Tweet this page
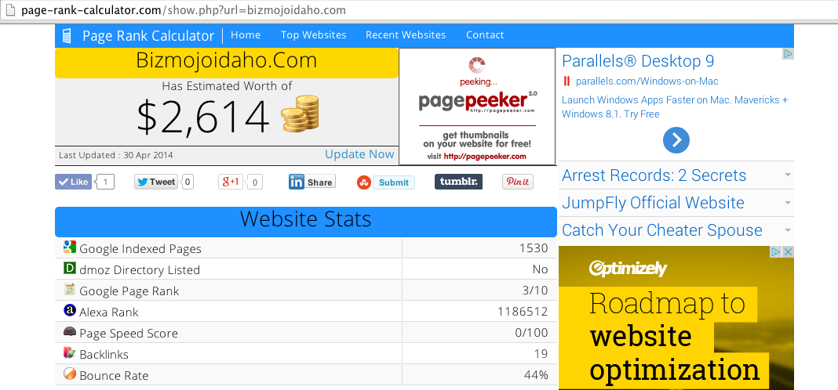The width and height of the screenshot is (838, 390). pos(156,182)
